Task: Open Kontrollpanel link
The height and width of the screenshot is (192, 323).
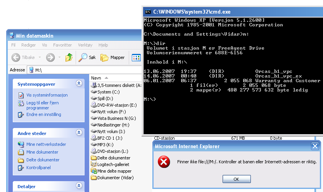Action: (38, 168)
